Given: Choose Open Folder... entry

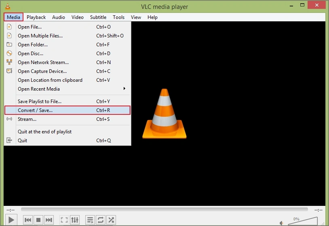Looking at the screenshot, I should pos(67,45).
